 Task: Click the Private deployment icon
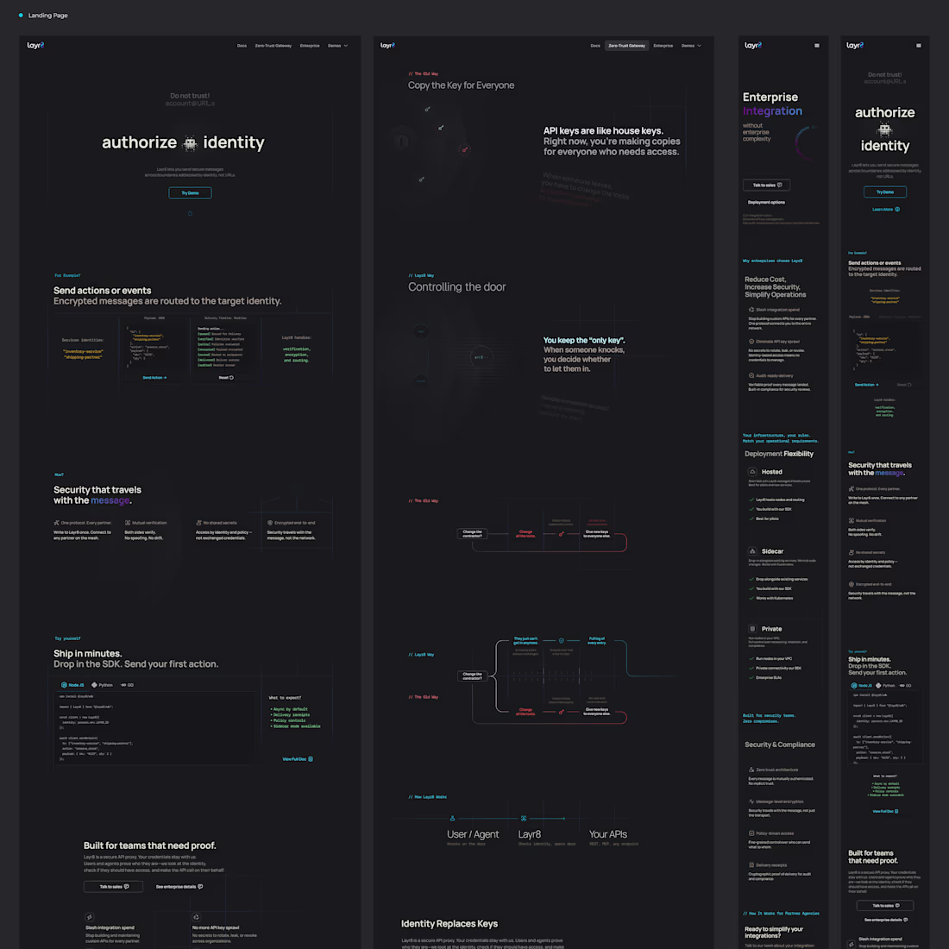pos(752,628)
